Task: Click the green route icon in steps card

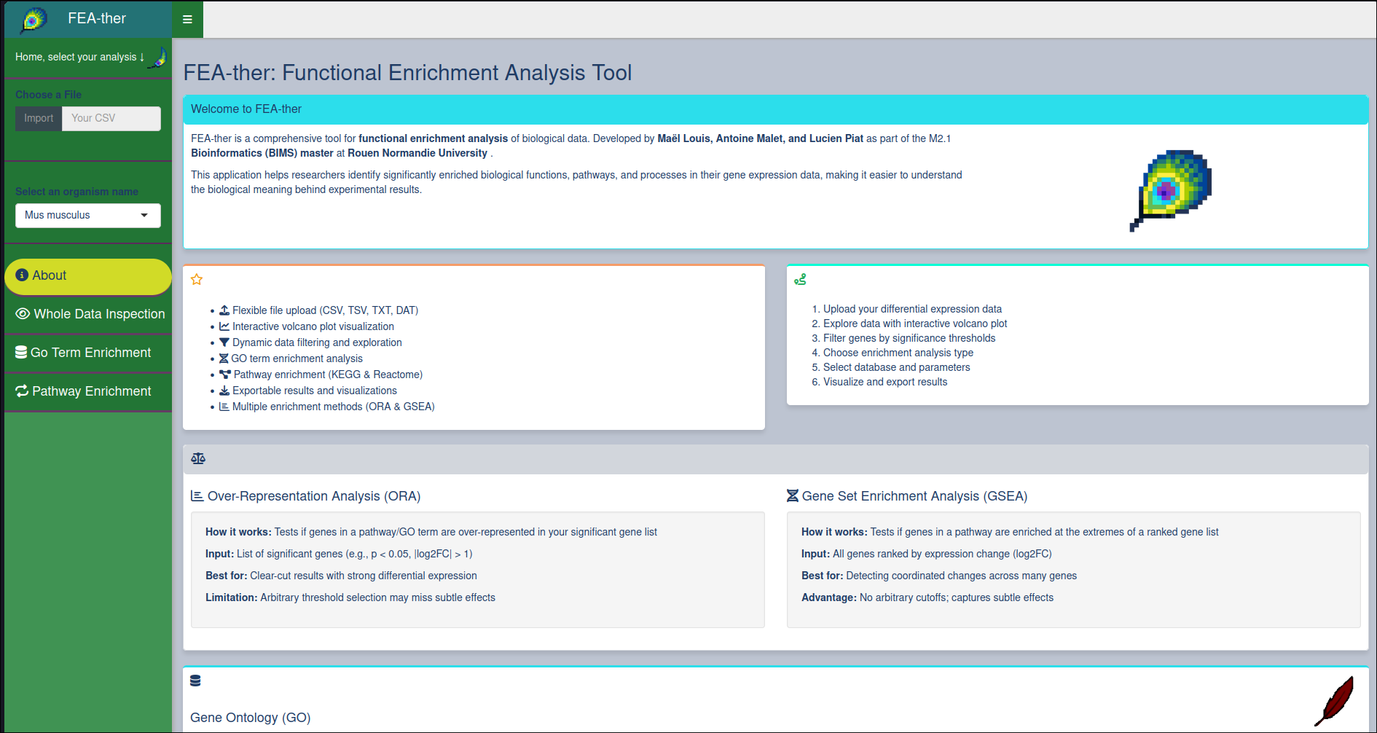Action: [800, 279]
